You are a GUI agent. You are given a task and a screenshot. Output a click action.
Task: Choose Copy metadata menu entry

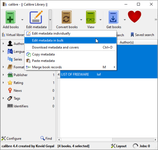[71, 54]
